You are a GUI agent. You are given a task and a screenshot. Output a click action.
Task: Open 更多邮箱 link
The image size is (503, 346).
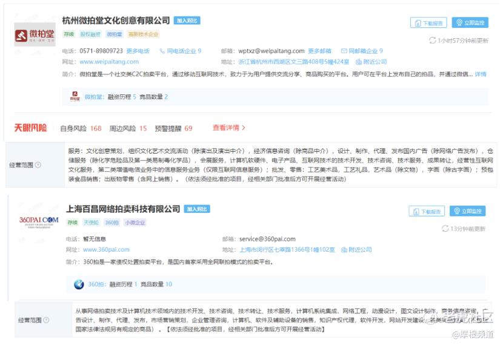tap(320, 51)
